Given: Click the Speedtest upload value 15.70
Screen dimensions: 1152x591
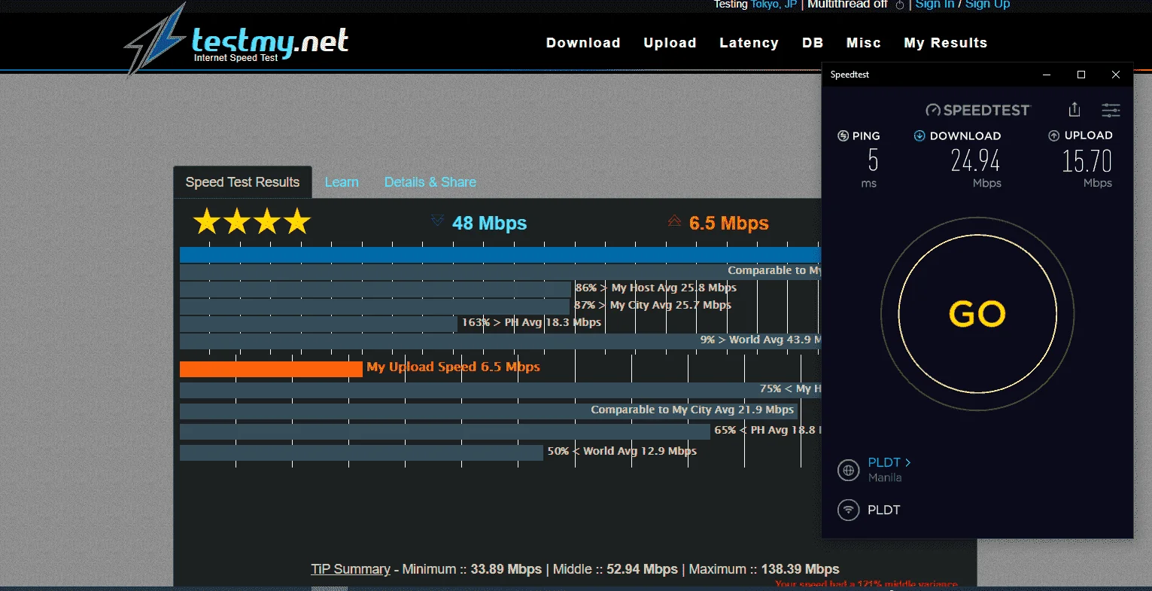Looking at the screenshot, I should pos(1087,160).
